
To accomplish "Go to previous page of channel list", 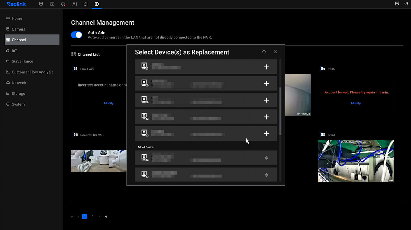I will point(78,217).
